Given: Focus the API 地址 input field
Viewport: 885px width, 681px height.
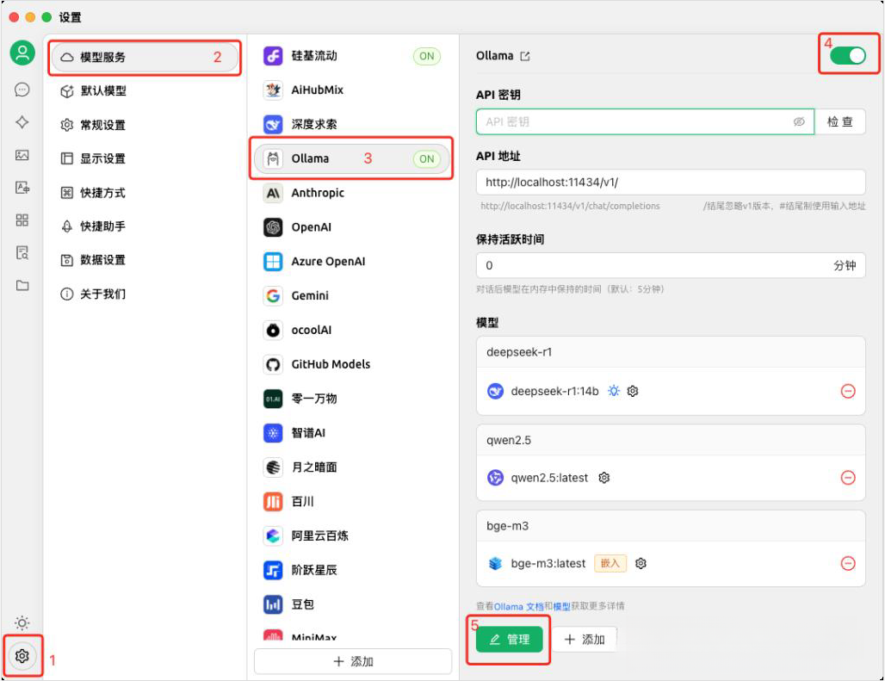Looking at the screenshot, I should pos(671,183).
